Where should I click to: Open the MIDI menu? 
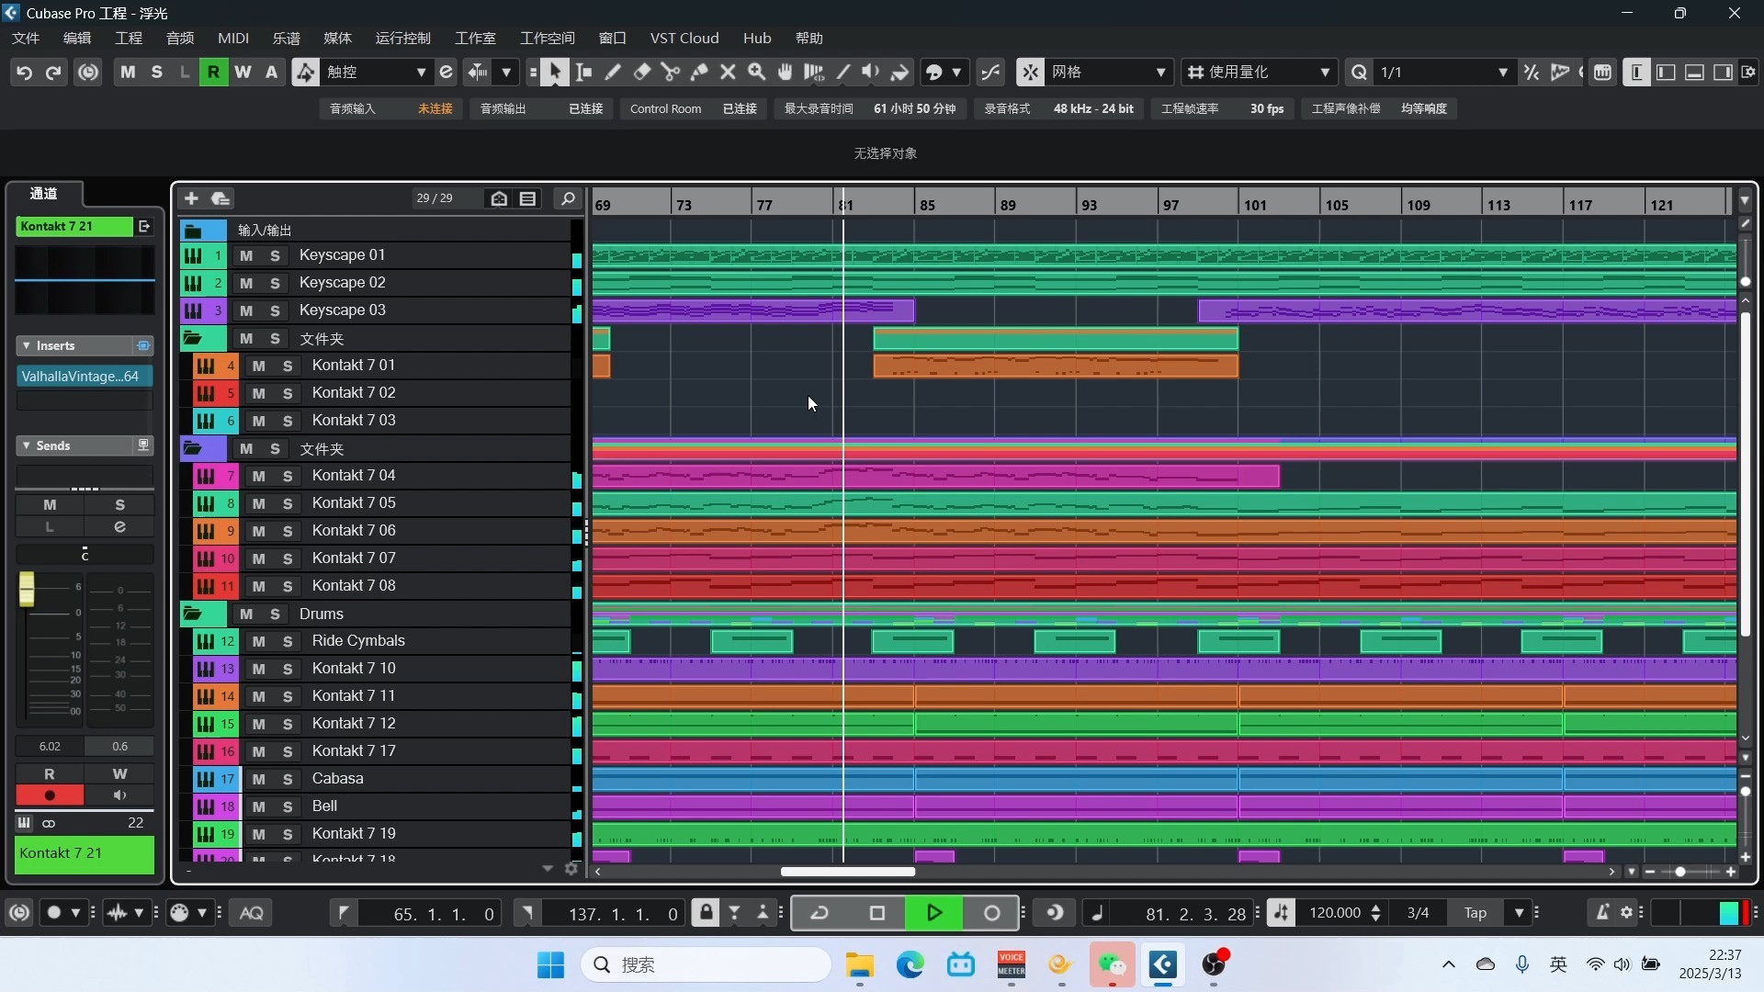(x=232, y=38)
